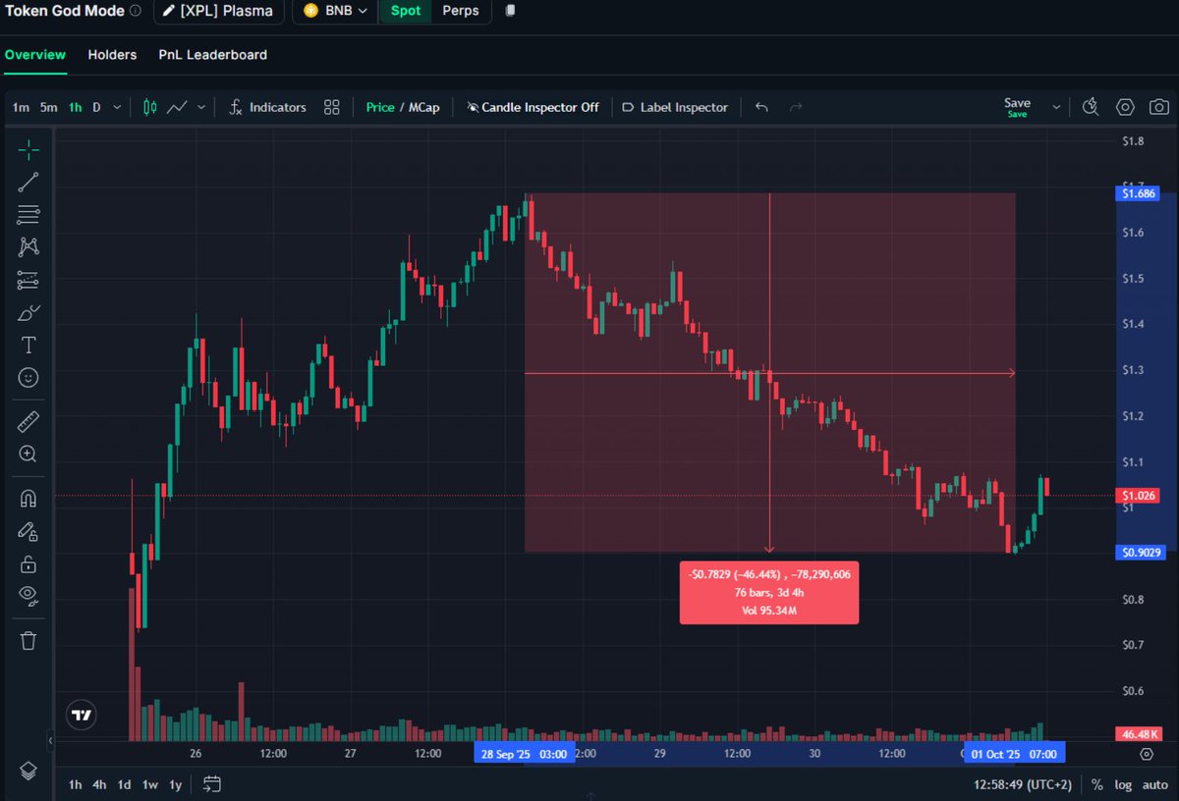The image size is (1179, 801).
Task: Select the Text annotation tool
Action: (x=28, y=345)
